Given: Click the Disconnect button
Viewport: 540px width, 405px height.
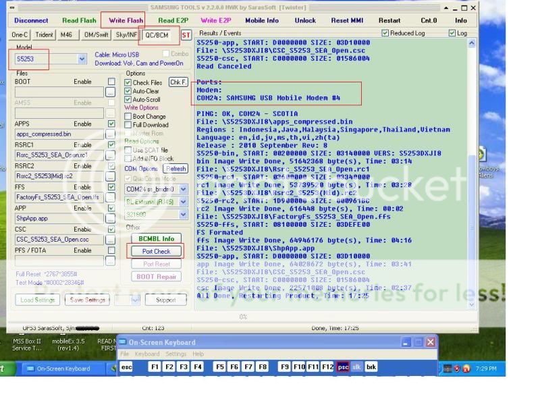Looking at the screenshot, I should pyautogui.click(x=31, y=21).
